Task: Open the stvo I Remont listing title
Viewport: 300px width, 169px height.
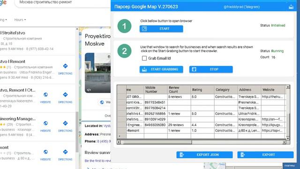Action: (13, 61)
